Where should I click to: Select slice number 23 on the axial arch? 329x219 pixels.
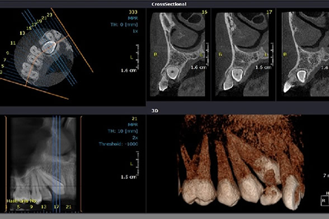[x=49, y=15]
